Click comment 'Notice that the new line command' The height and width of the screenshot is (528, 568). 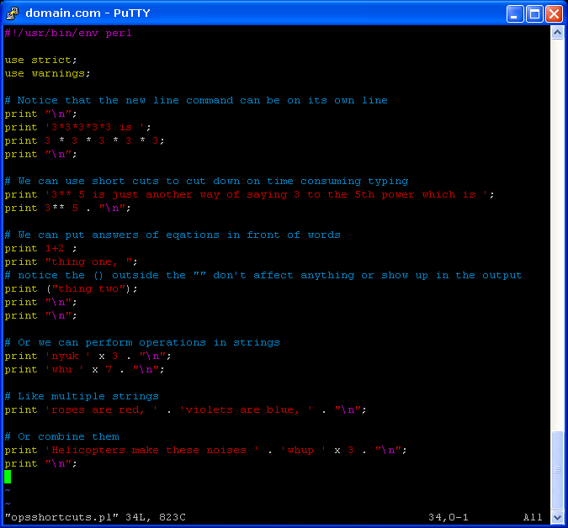coord(196,101)
